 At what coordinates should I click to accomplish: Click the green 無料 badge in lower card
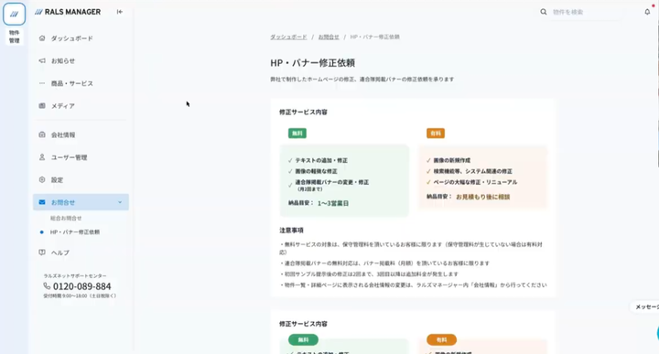click(x=303, y=339)
